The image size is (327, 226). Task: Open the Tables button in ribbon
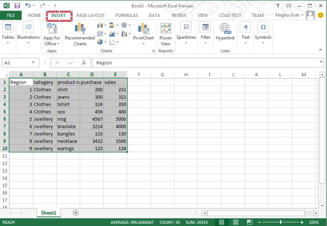point(8,33)
